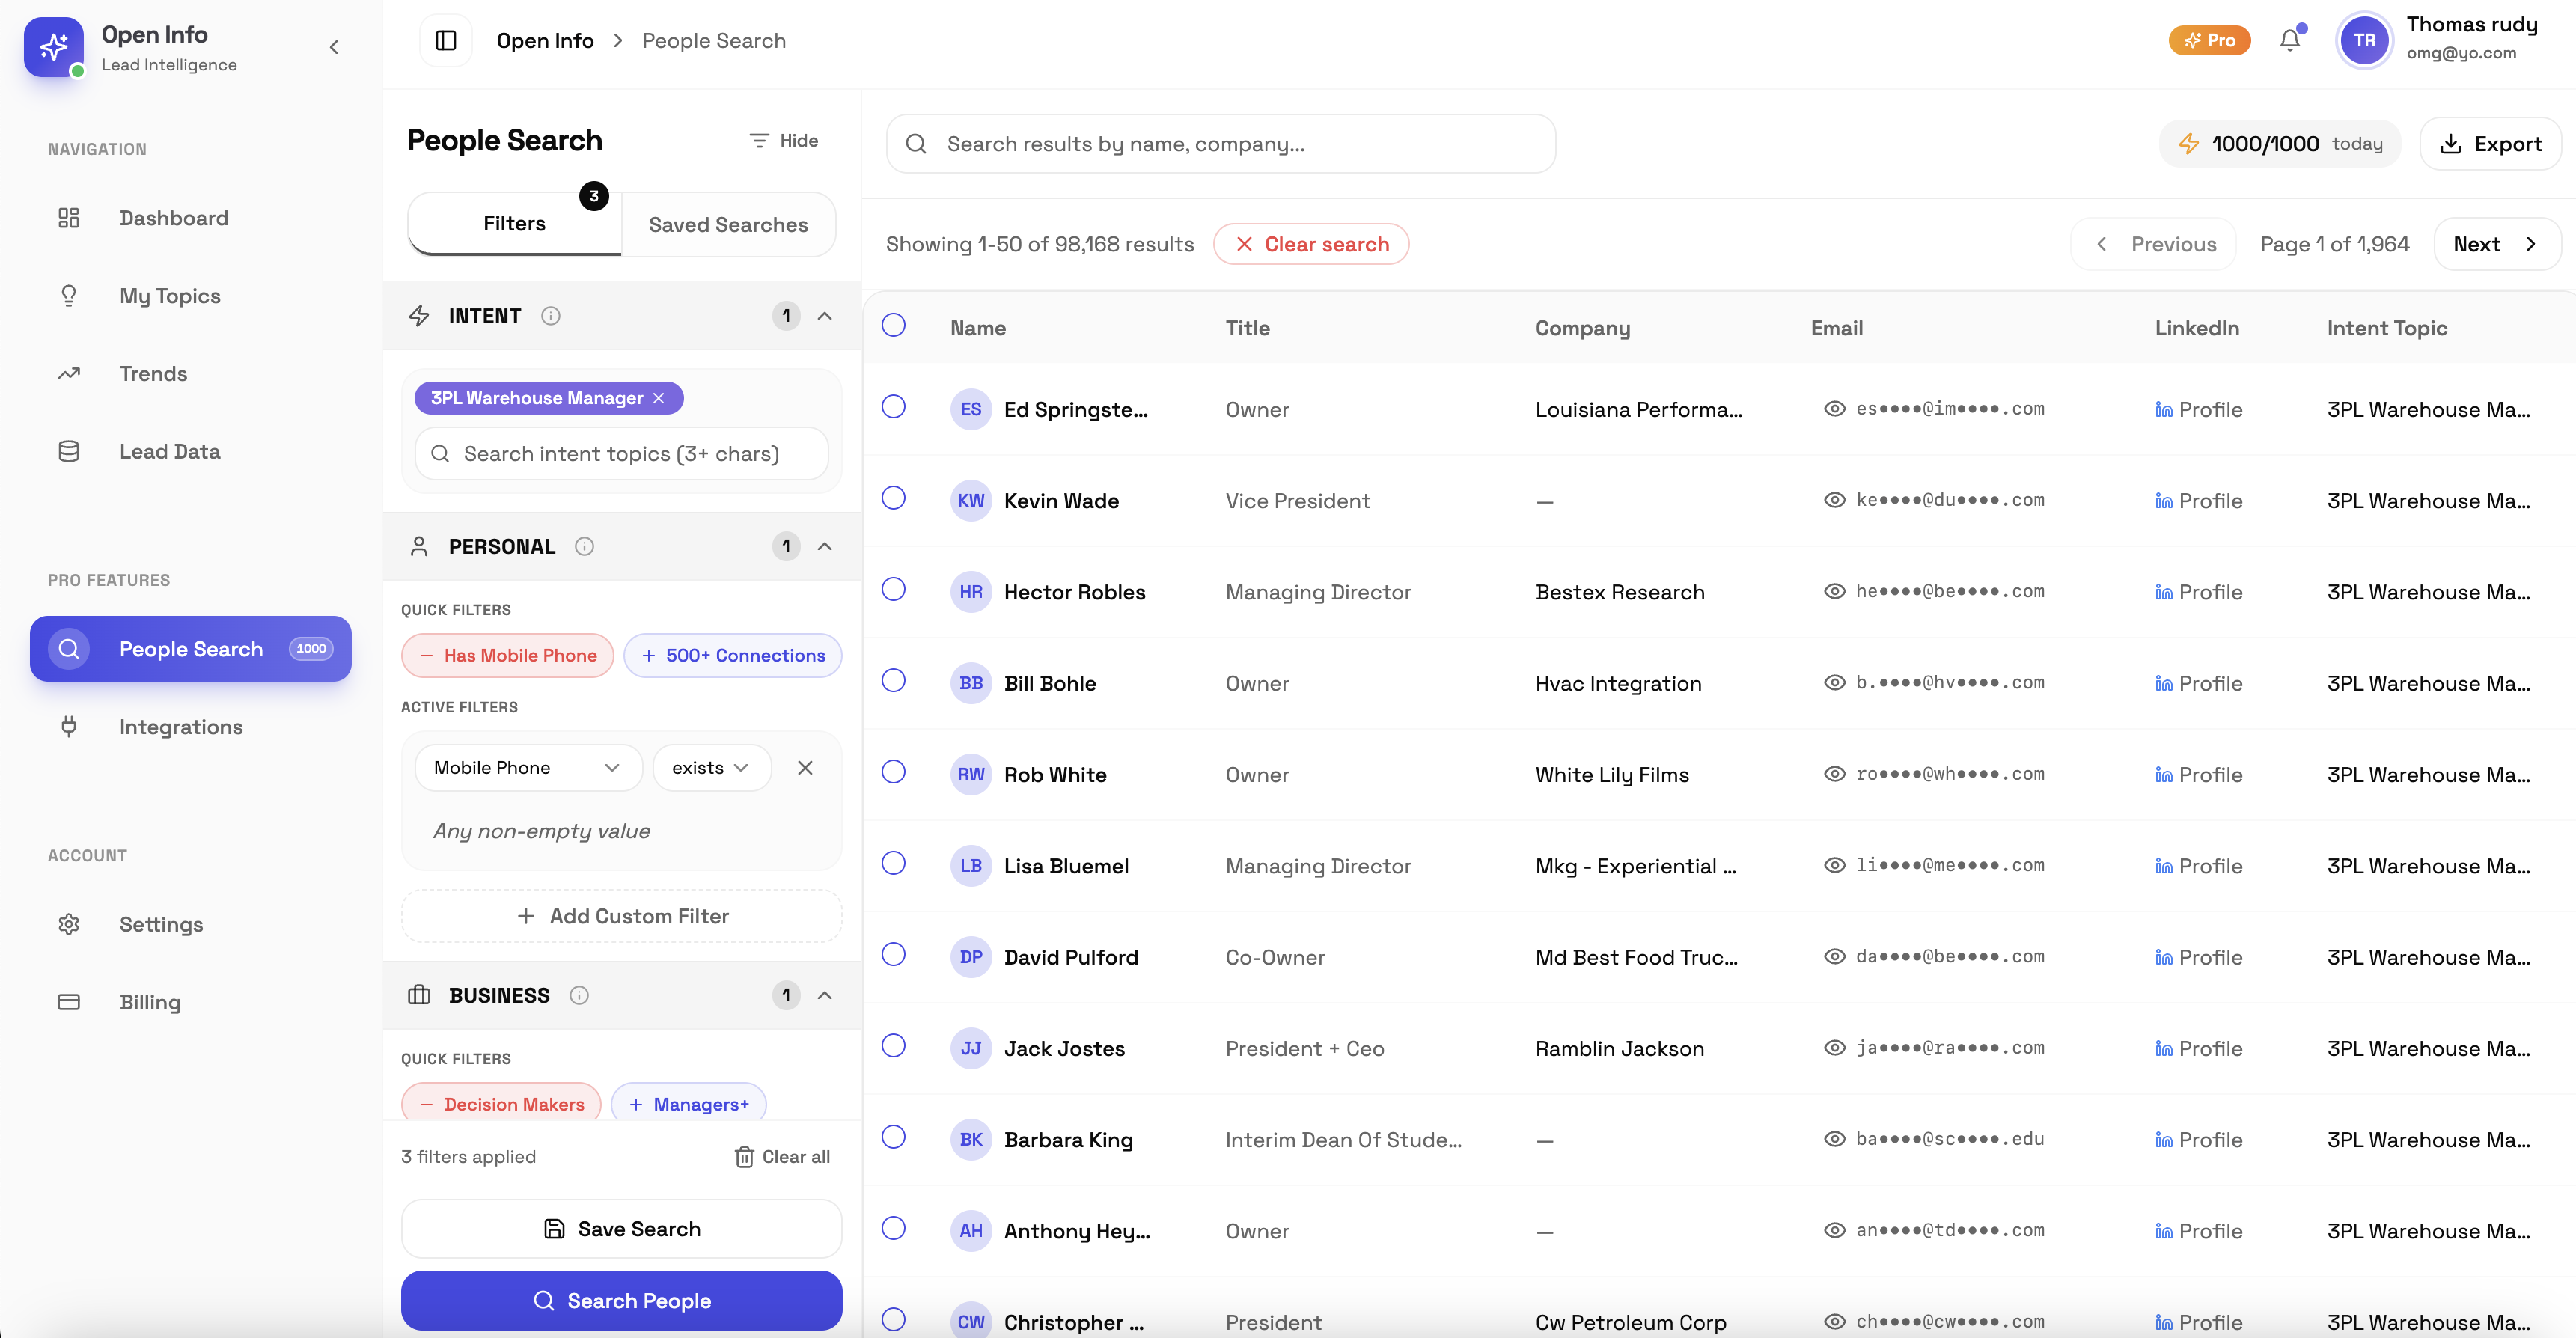Click the INTENT section info icon
This screenshot has height=1338, width=2576.
550,316
